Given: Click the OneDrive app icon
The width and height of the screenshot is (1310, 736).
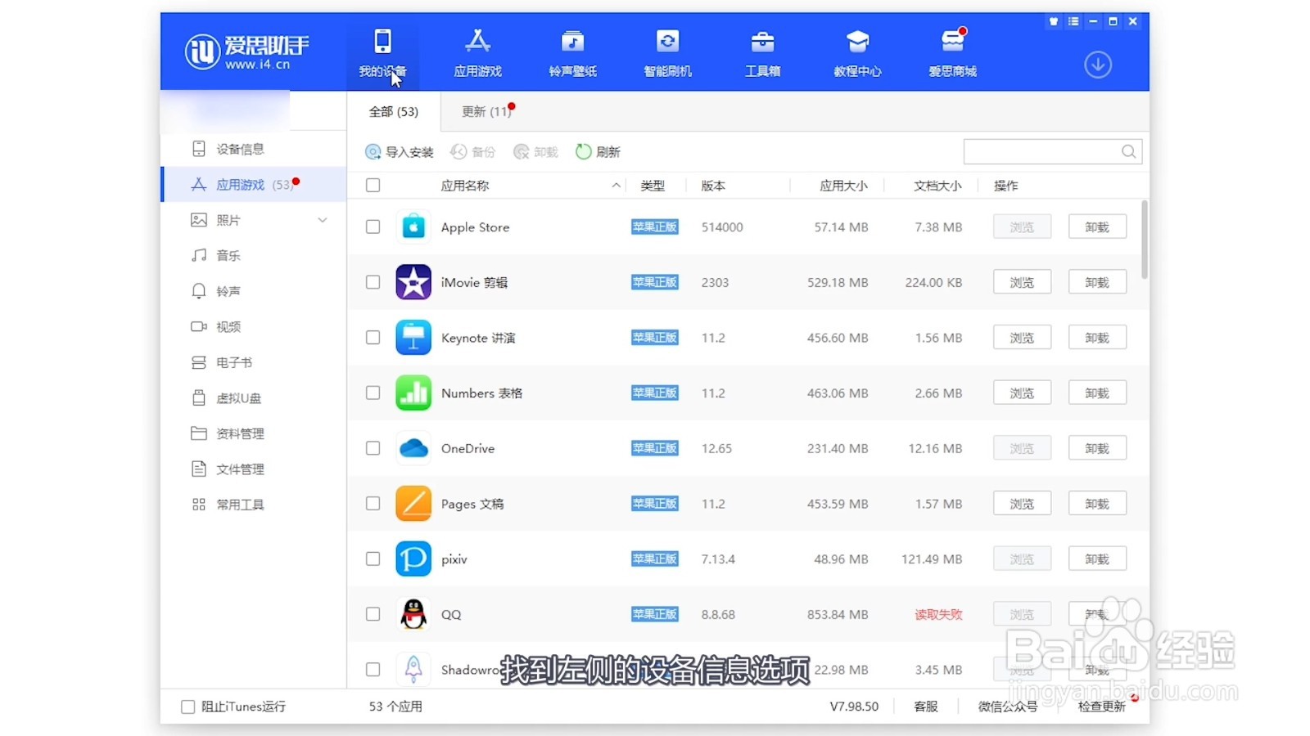Looking at the screenshot, I should (x=413, y=448).
